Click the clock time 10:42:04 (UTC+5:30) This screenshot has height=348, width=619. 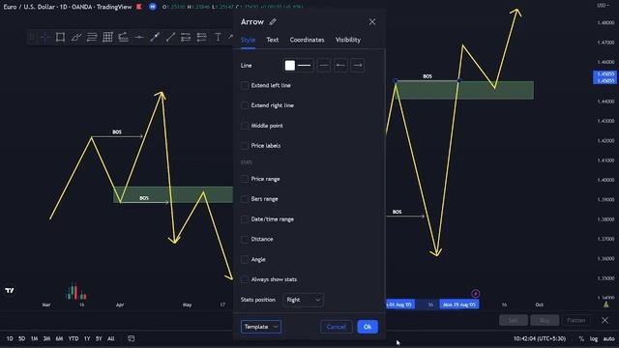(540, 338)
